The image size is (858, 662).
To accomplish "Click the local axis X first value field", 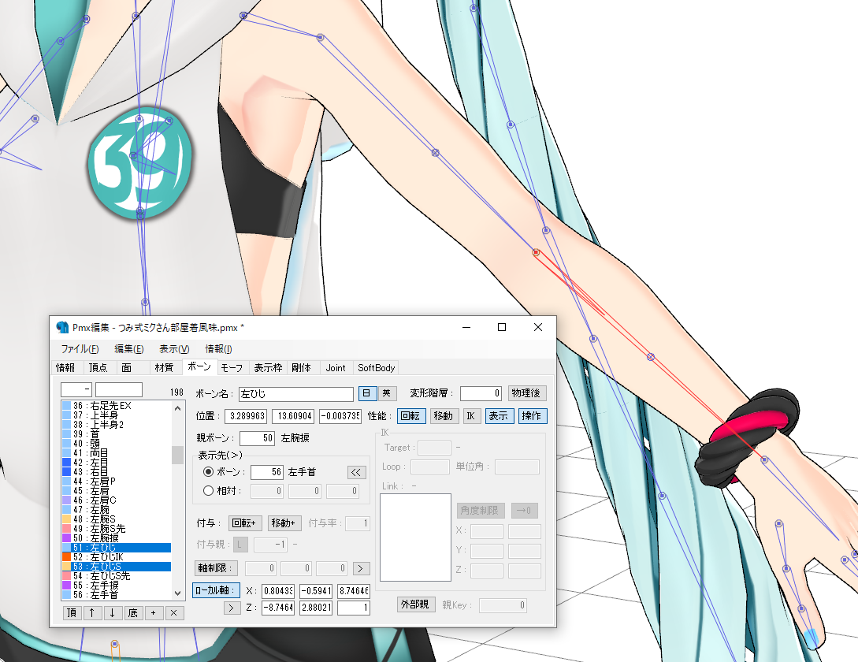I will tap(278, 591).
